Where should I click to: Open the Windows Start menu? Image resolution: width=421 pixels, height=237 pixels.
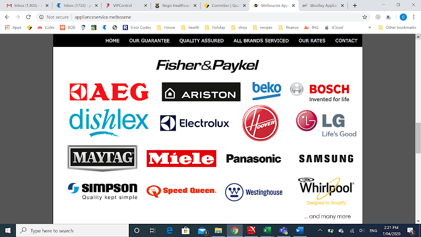(8, 231)
